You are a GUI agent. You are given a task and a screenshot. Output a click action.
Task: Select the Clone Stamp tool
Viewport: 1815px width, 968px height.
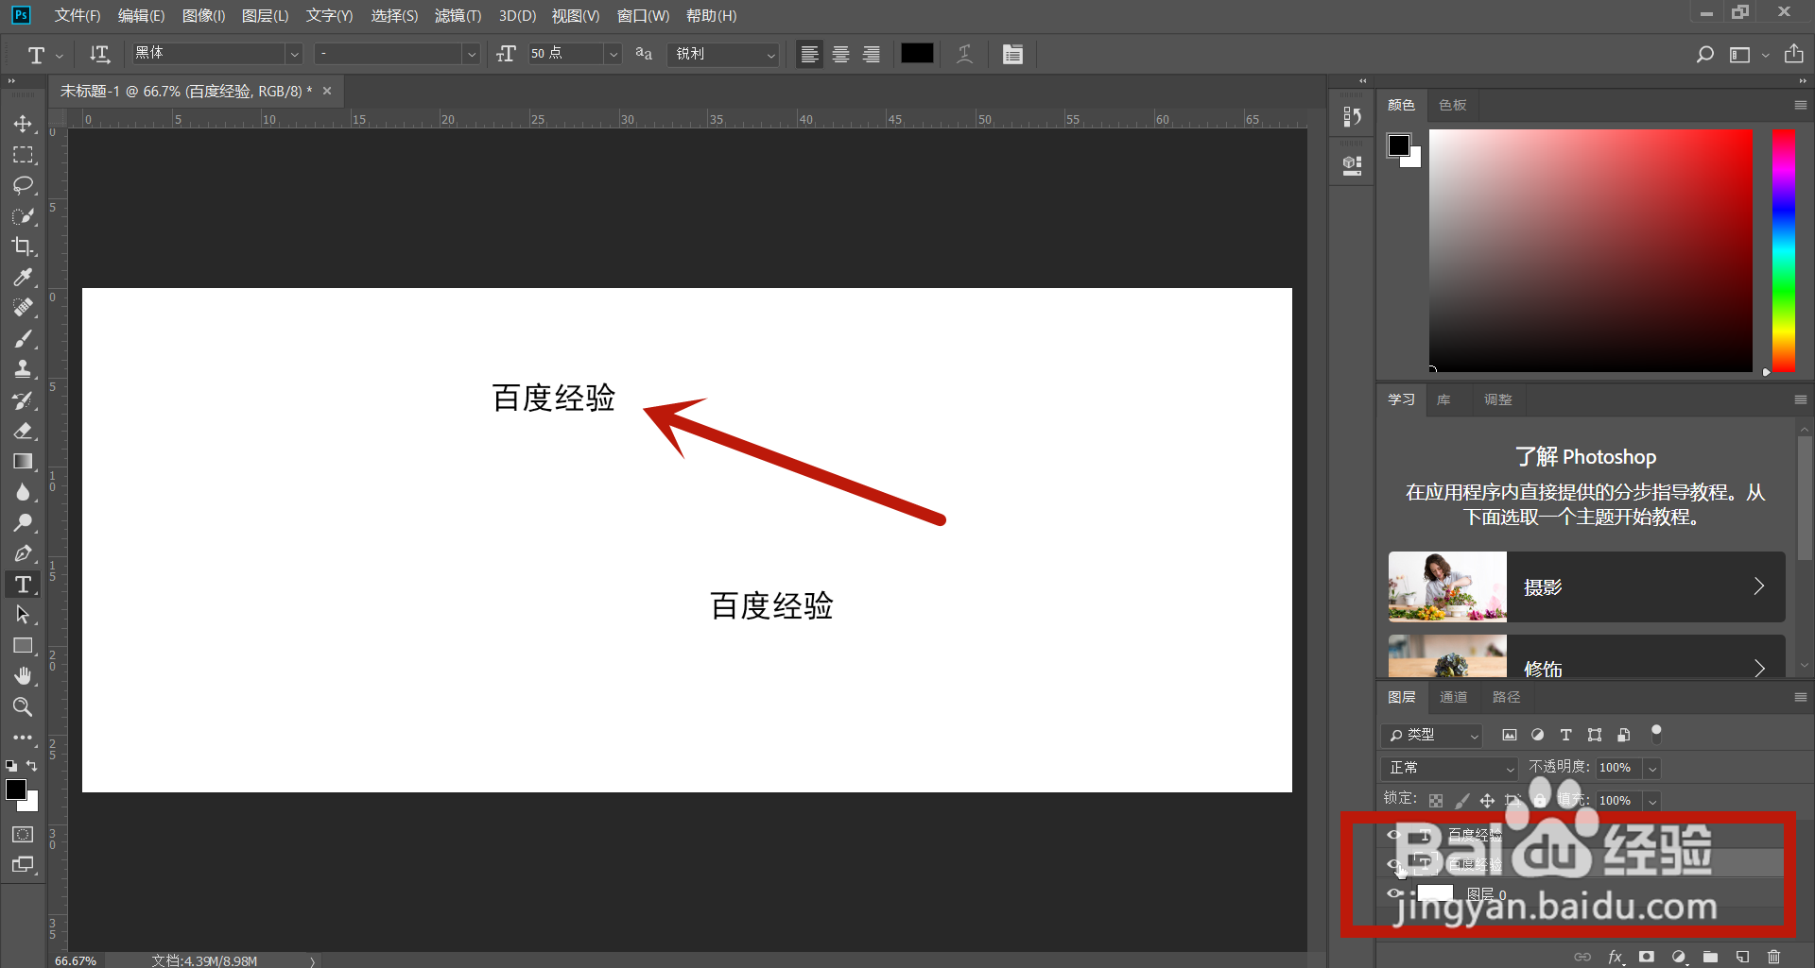pos(23,369)
